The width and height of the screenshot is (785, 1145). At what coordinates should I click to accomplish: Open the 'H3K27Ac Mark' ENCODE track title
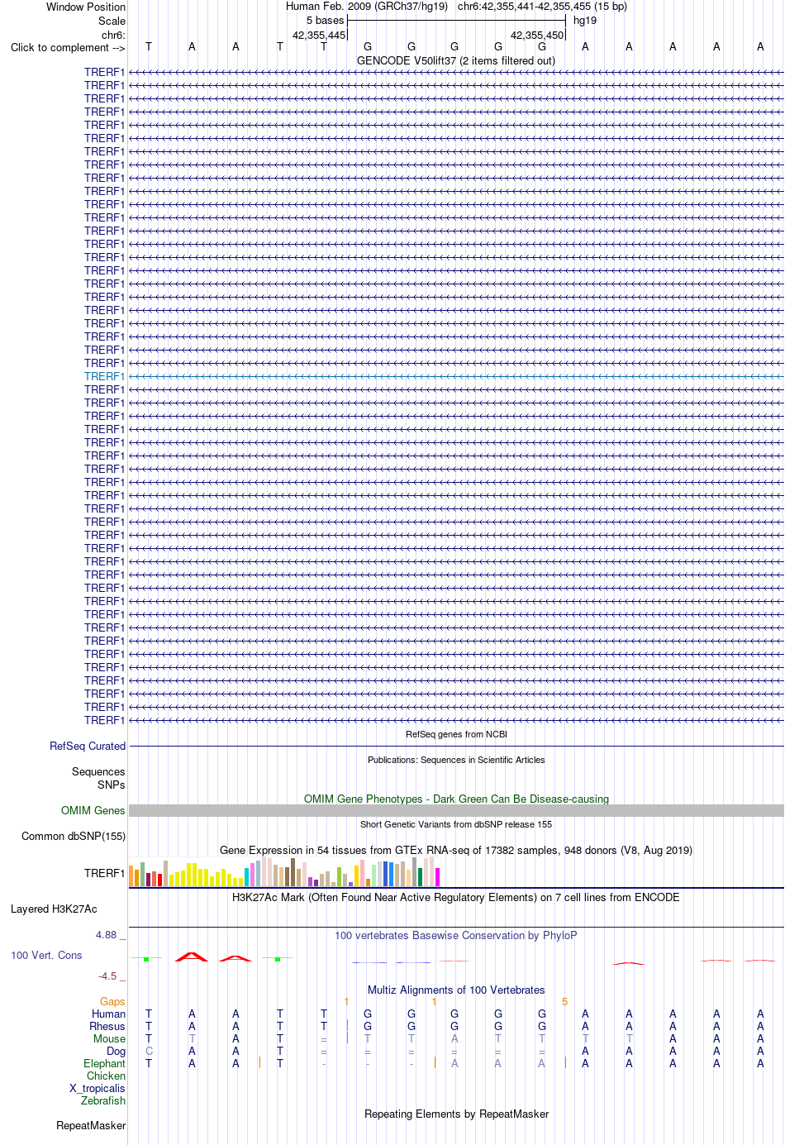pos(456,897)
